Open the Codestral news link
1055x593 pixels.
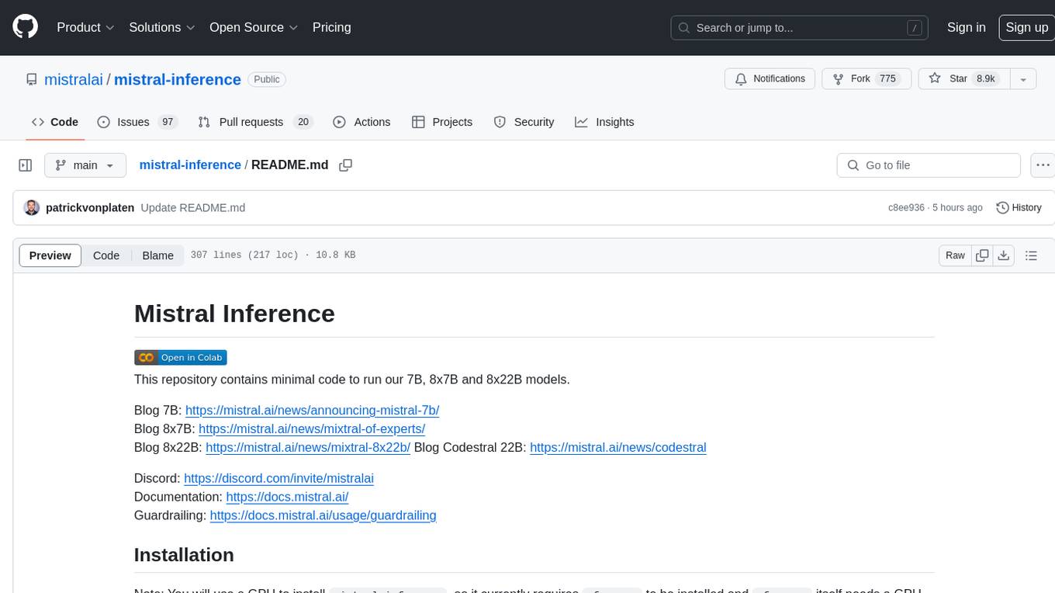617,447
